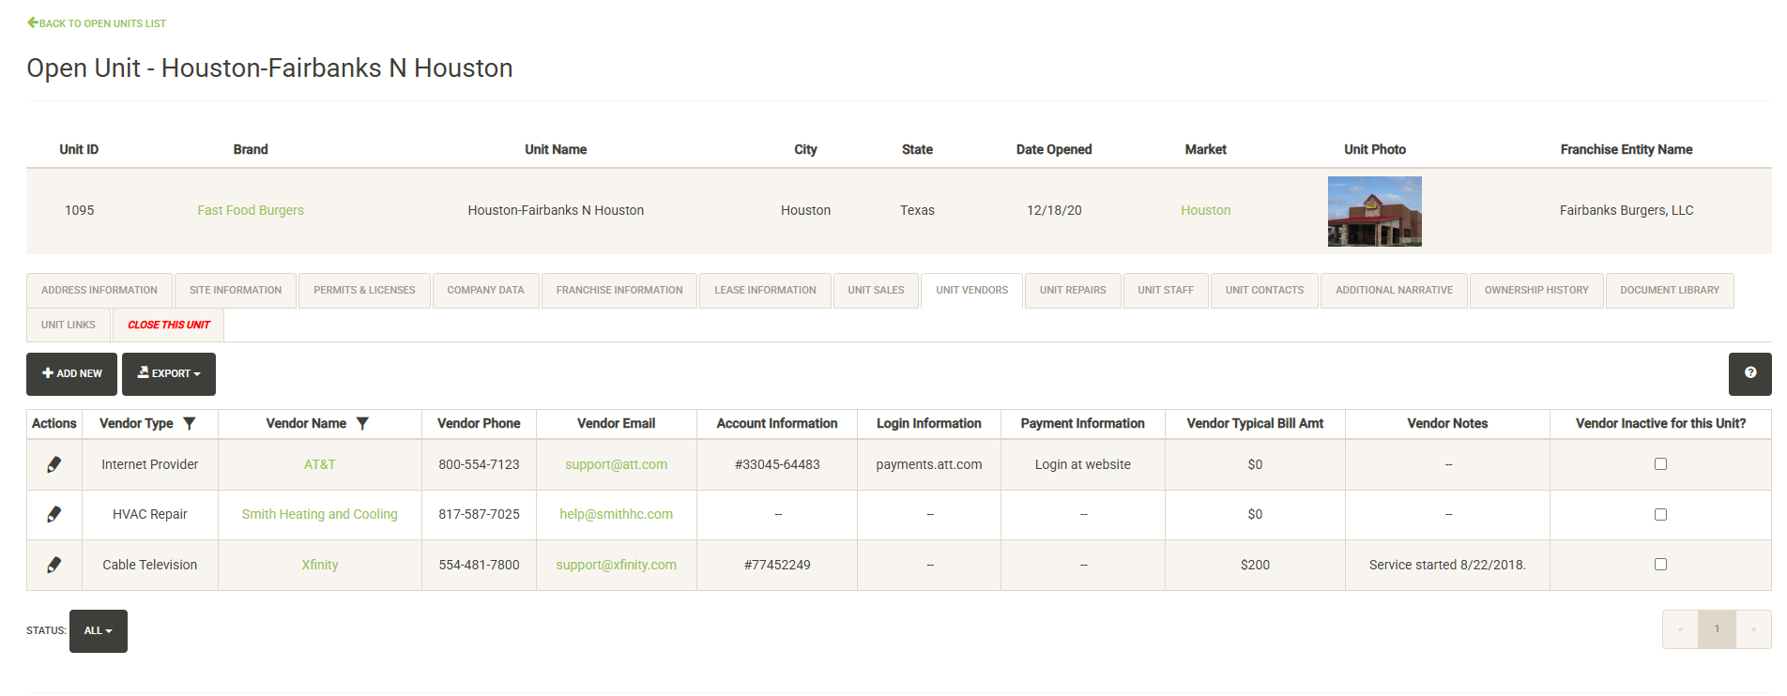Check the Xfinity vendor inactive box

(1660, 565)
